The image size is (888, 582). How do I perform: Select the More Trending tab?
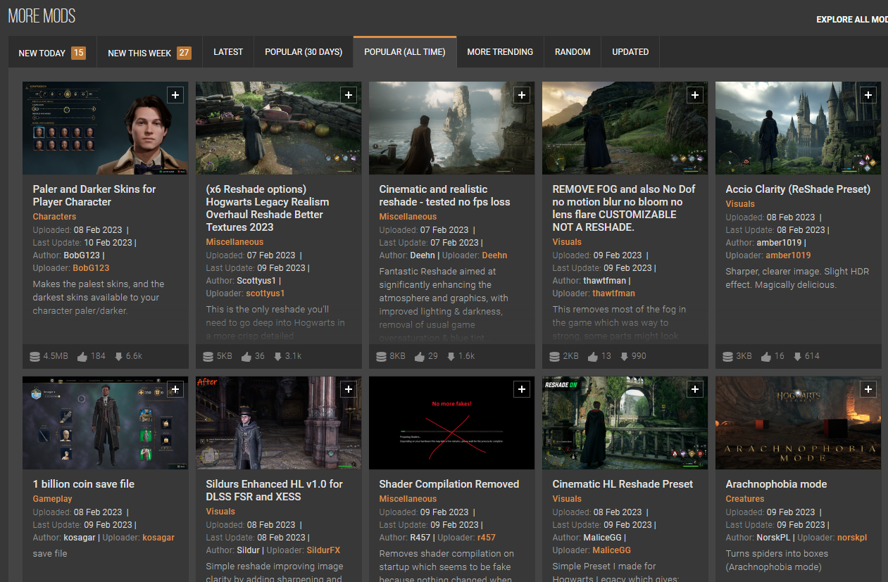tap(500, 52)
